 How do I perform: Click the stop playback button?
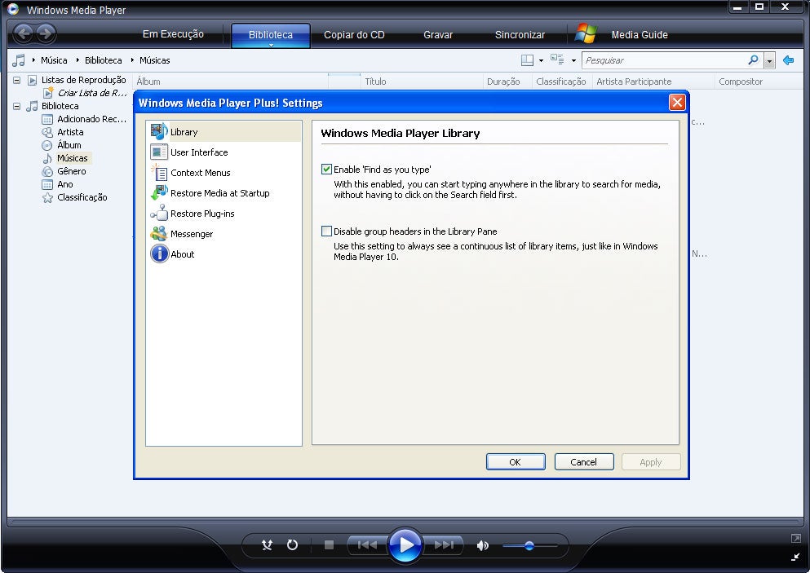coord(329,545)
